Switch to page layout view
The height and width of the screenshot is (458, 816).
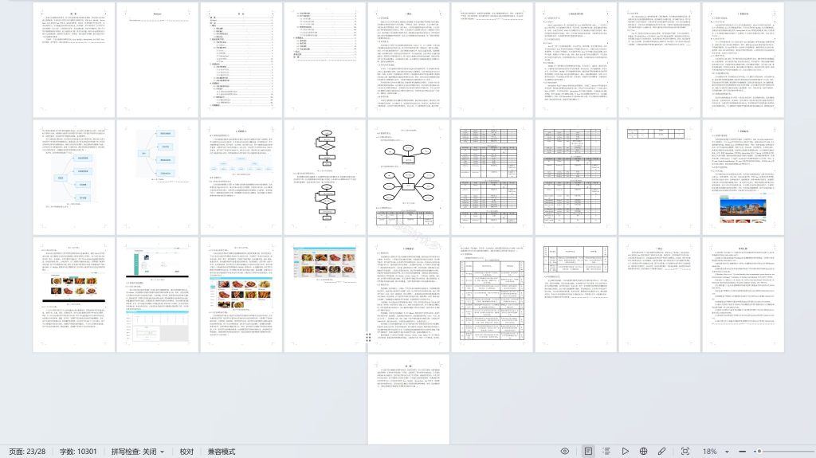click(x=588, y=452)
